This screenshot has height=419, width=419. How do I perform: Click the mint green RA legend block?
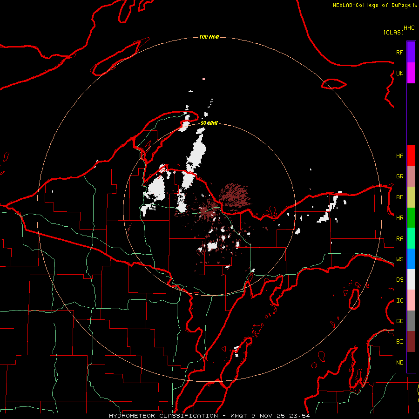click(411, 238)
